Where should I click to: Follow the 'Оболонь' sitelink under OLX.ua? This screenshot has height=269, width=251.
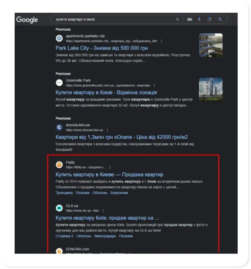click(x=84, y=236)
